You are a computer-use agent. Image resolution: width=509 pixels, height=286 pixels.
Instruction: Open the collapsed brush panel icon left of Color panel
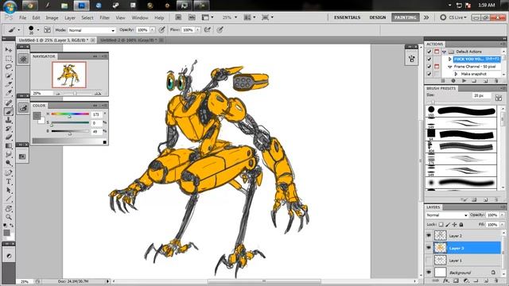23,108
